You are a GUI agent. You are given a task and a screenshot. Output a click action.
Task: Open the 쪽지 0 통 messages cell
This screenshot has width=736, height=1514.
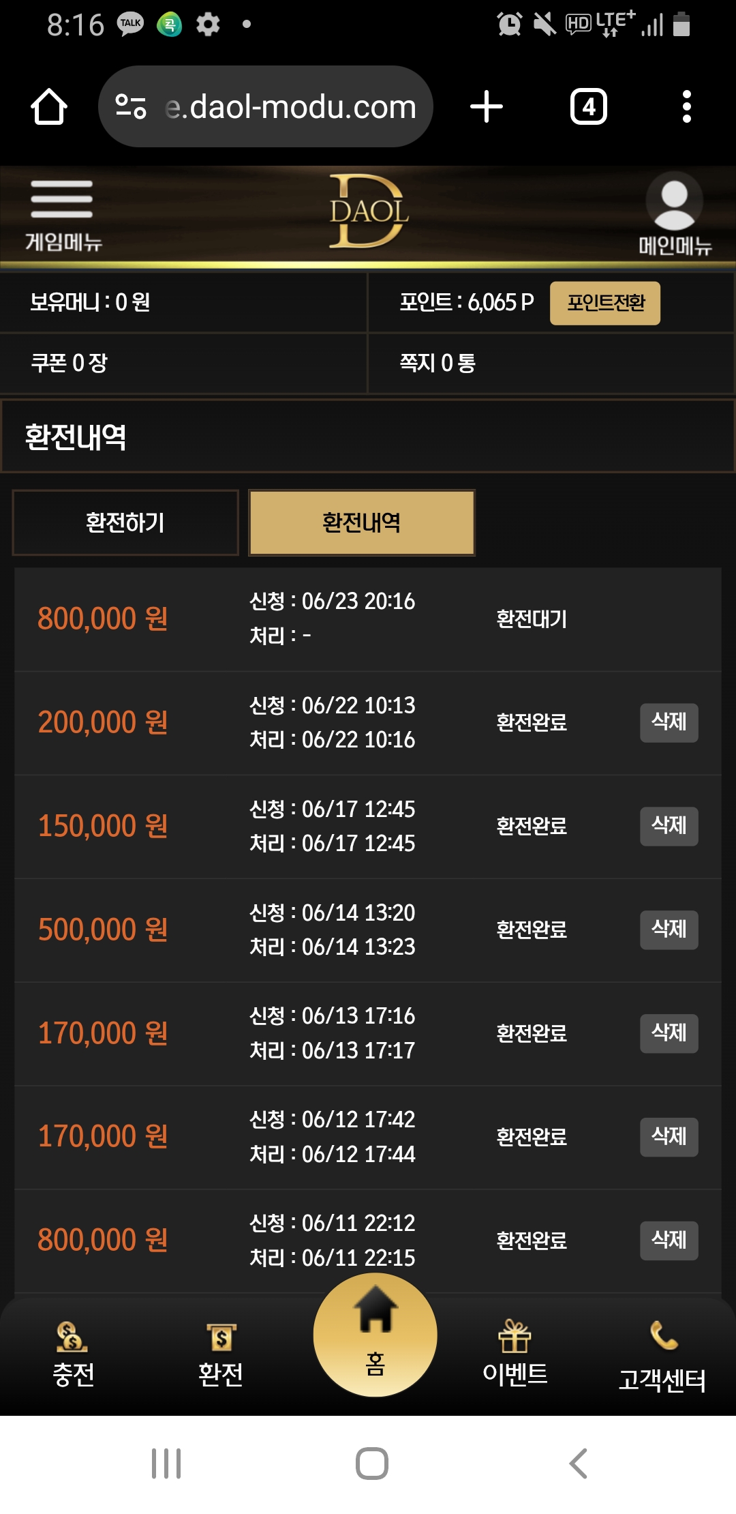(551, 363)
